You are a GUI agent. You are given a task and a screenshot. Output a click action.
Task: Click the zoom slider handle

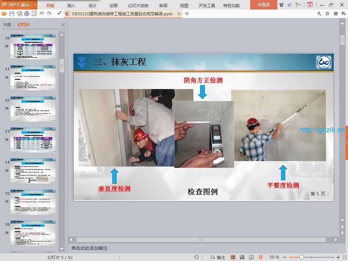click(301, 257)
